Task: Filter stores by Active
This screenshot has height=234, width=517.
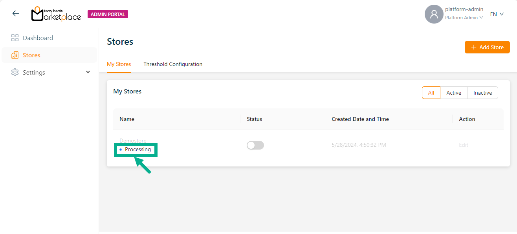Action: (x=454, y=93)
